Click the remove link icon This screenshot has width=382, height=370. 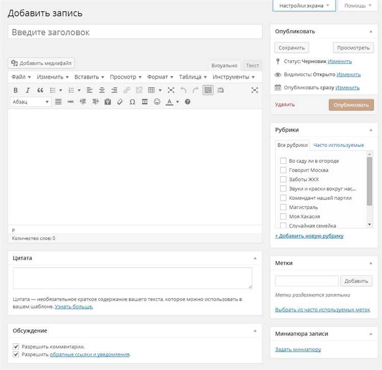pyautogui.click(x=139, y=90)
